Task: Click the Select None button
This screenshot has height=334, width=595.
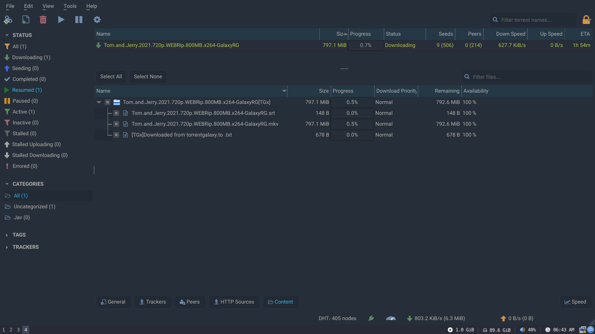Action: point(148,77)
